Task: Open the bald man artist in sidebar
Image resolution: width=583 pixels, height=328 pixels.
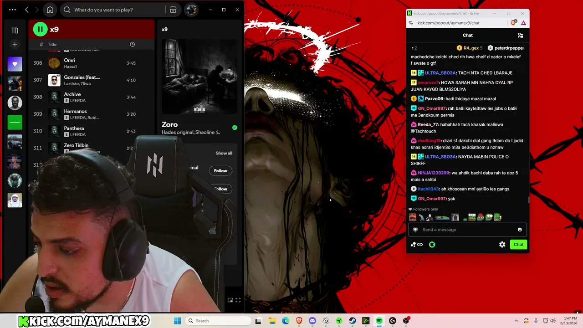Action: click(x=15, y=103)
